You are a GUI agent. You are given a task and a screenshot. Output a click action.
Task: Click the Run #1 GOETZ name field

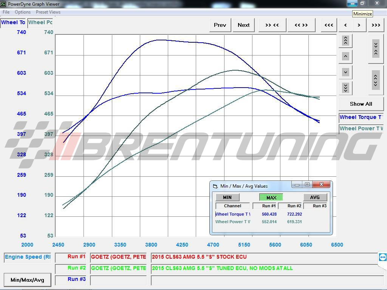pyautogui.click(x=118, y=257)
